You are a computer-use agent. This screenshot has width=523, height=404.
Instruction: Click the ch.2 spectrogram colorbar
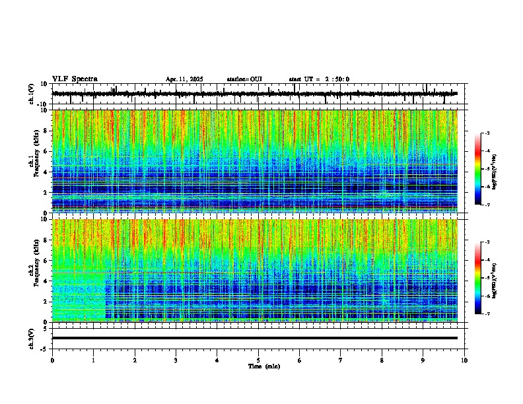(478, 278)
